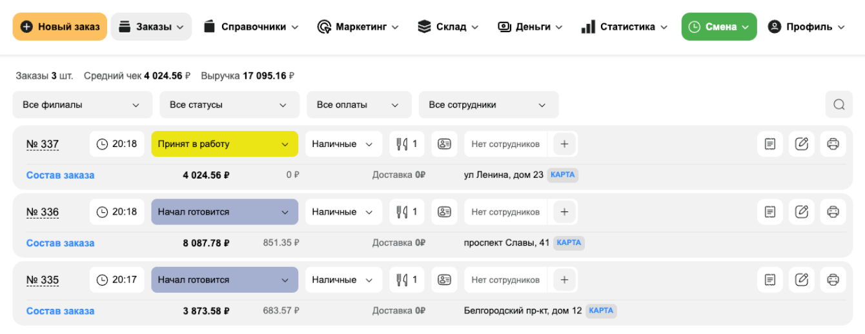
Task: Add employee plus icon in order № 336
Action: pyautogui.click(x=564, y=212)
